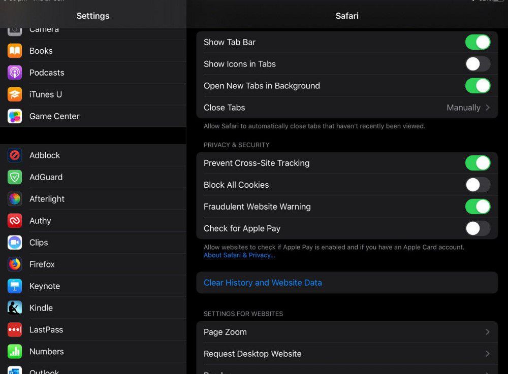The width and height of the screenshot is (508, 374).
Task: Select Keynote in the settings list
Action: pyautogui.click(x=45, y=286)
